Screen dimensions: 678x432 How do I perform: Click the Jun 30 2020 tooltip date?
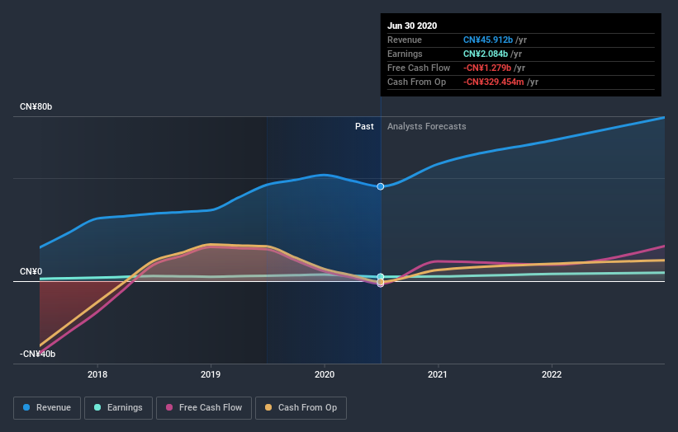coord(412,26)
